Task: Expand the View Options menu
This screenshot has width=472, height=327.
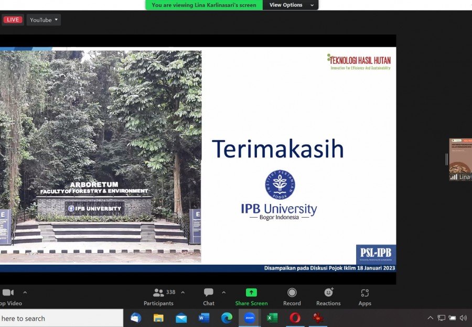Action: point(291,5)
